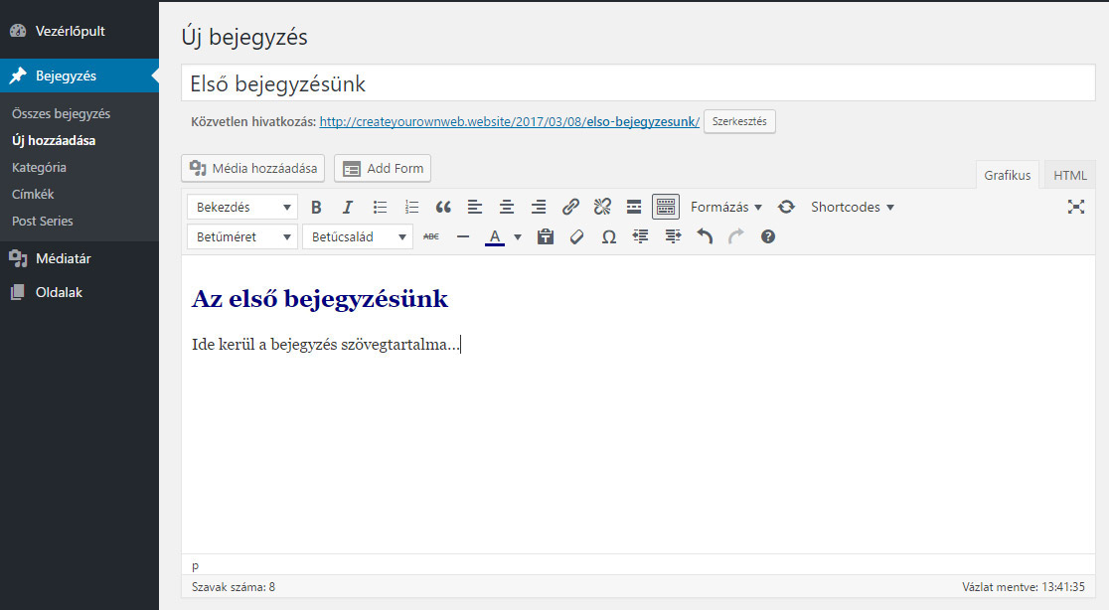Open the Betűcsalád font family dropdown
This screenshot has width=1109, height=610.
357,236
